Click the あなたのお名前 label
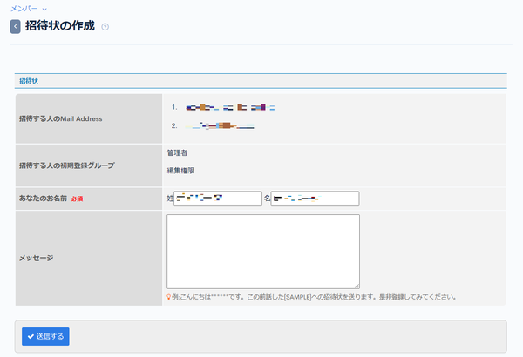Image resolution: width=523 pixels, height=357 pixels. pos(43,199)
